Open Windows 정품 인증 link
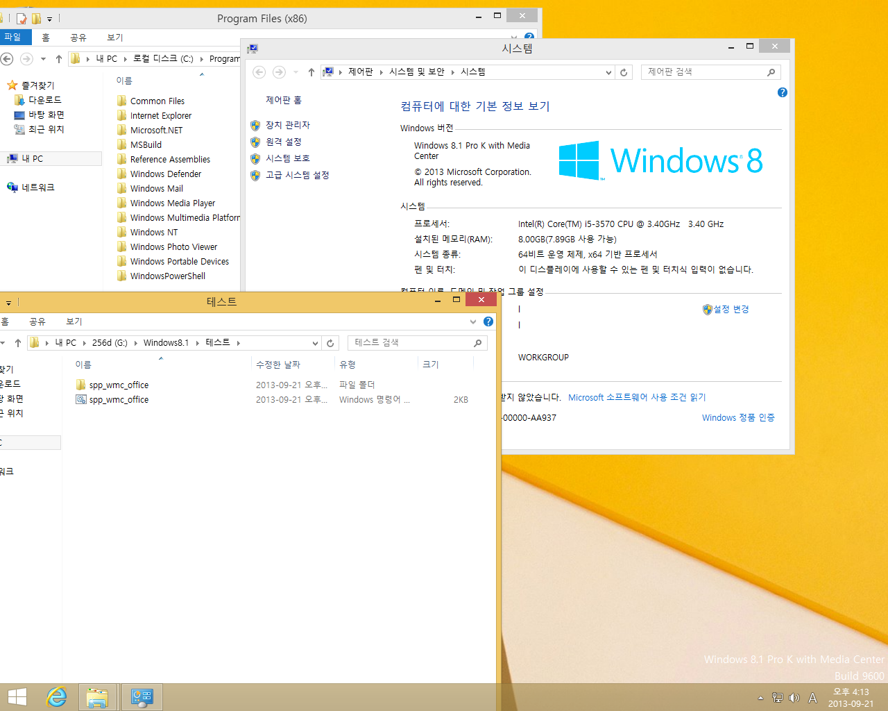This screenshot has width=888, height=711. [738, 417]
